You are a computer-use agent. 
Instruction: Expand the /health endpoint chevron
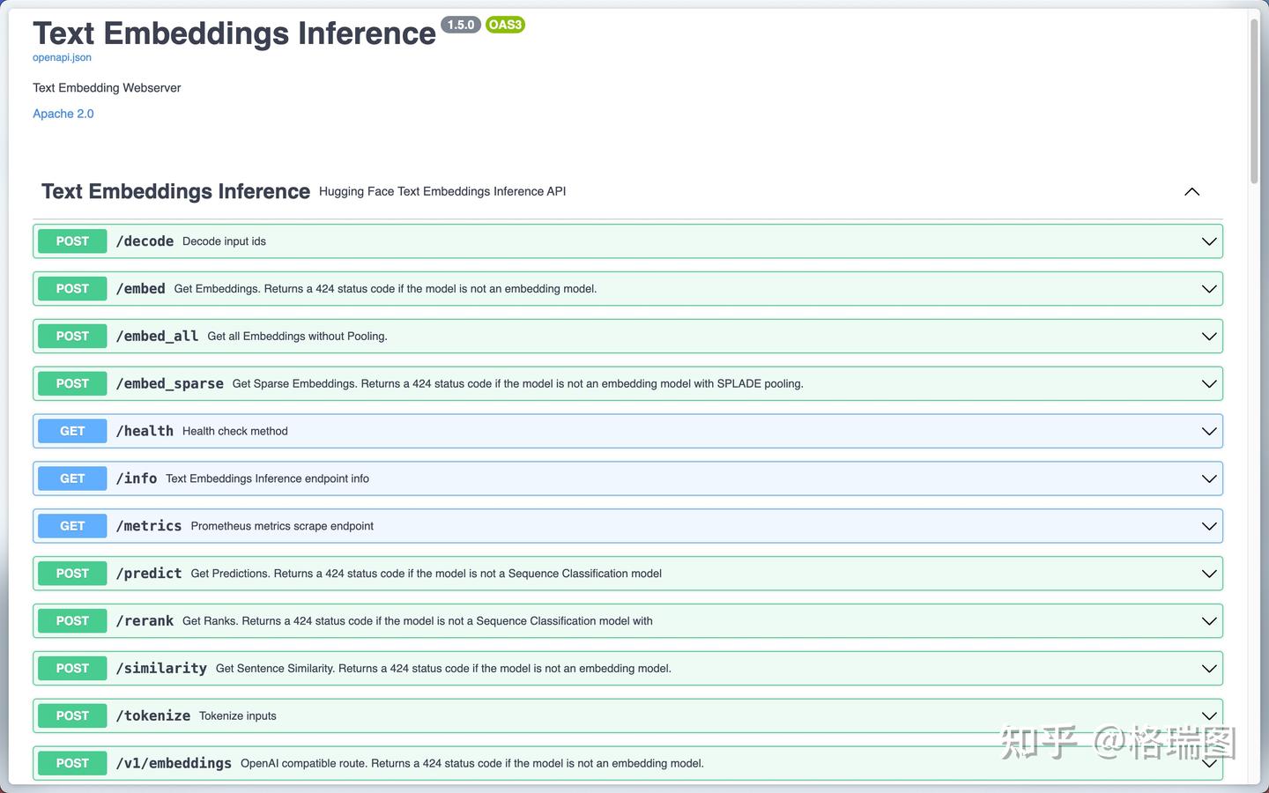point(1209,432)
